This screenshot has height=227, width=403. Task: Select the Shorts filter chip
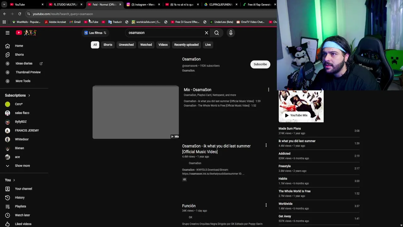(x=108, y=45)
